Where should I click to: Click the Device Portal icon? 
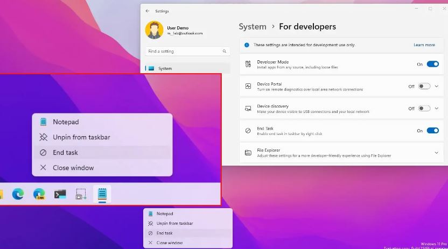pyautogui.click(x=248, y=86)
